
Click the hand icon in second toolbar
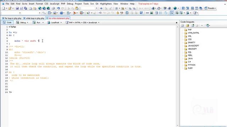[117, 13]
